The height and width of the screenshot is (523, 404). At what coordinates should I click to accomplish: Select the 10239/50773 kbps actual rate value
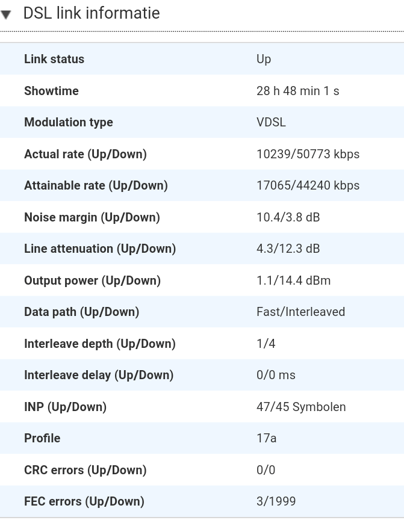coord(308,154)
